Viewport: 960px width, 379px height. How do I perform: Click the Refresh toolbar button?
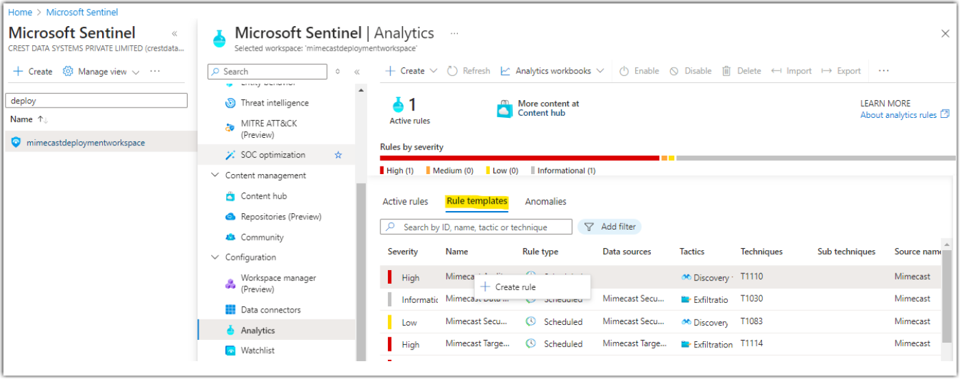tap(469, 71)
